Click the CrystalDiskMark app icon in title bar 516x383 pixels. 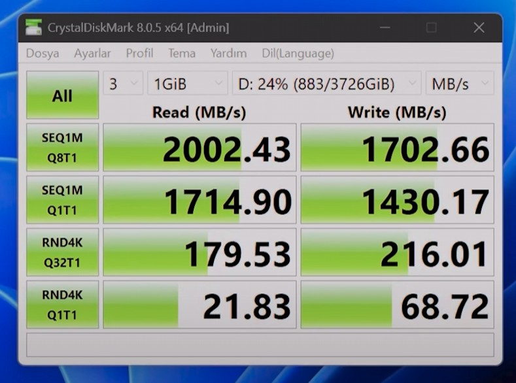tap(33, 27)
